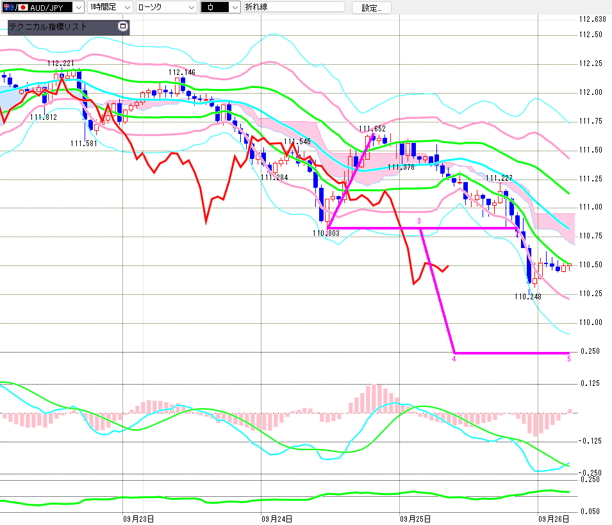Expand the テクニカル指標リスト panel icon
Image resolution: width=612 pixels, height=525 pixels.
123,26
